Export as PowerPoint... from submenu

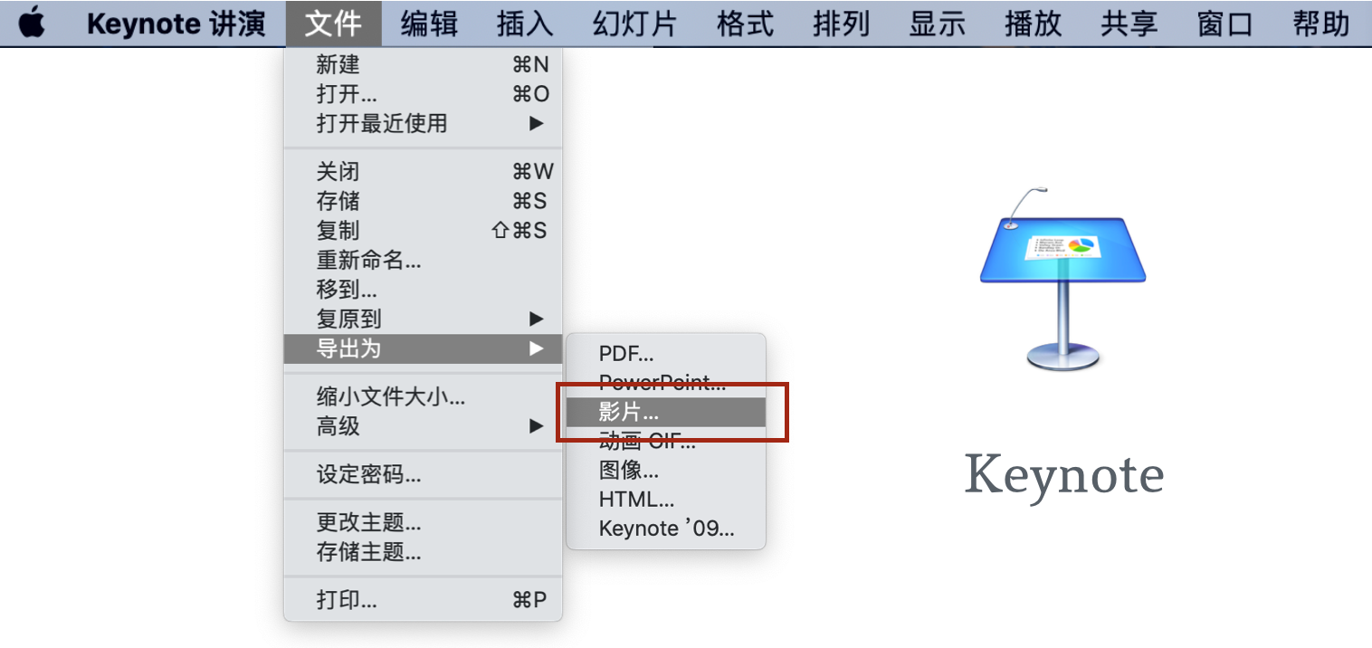tap(666, 383)
